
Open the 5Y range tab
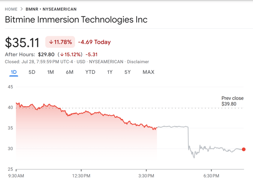tap(127, 72)
